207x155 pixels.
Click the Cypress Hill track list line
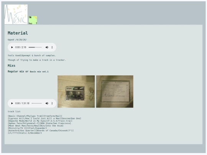pyautogui.click(x=44, y=119)
